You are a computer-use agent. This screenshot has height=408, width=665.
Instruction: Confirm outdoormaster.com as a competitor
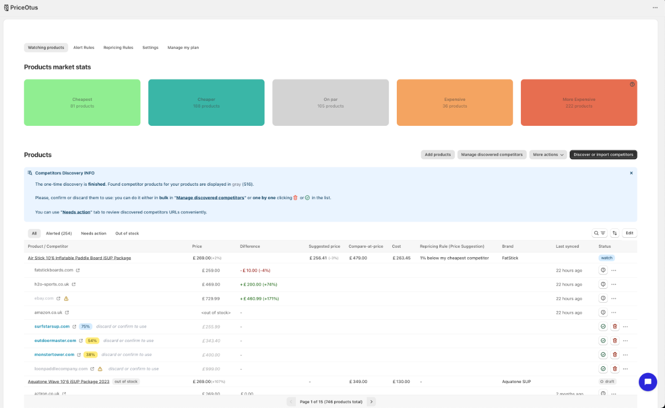pyautogui.click(x=603, y=341)
